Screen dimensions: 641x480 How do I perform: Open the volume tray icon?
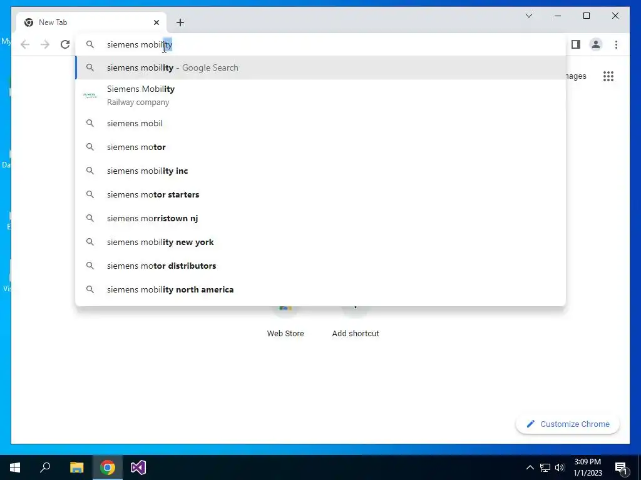(560, 467)
